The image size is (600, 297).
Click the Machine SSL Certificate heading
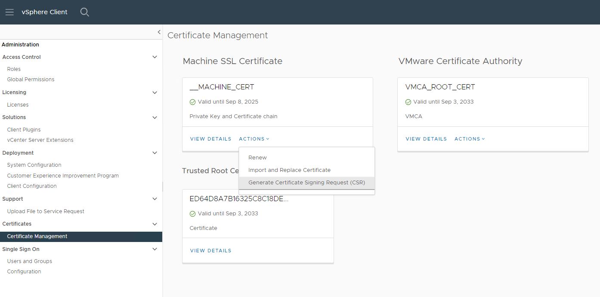click(x=232, y=61)
